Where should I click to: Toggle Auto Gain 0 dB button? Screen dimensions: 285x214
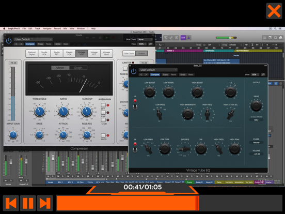coord(103,113)
